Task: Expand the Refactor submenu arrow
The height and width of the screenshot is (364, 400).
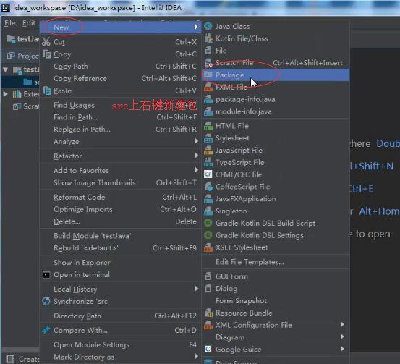Action: pyautogui.click(x=197, y=155)
